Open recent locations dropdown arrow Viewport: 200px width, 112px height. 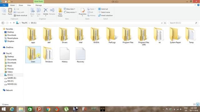(11, 23)
